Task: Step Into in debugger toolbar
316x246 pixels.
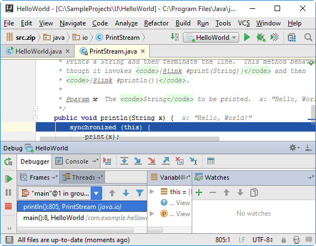Action: click(x=138, y=161)
